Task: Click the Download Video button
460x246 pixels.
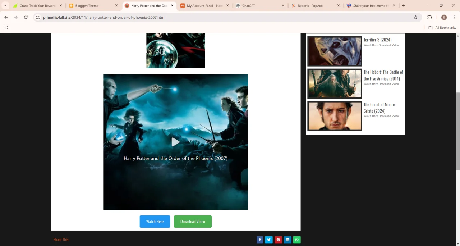Action: coord(193,222)
